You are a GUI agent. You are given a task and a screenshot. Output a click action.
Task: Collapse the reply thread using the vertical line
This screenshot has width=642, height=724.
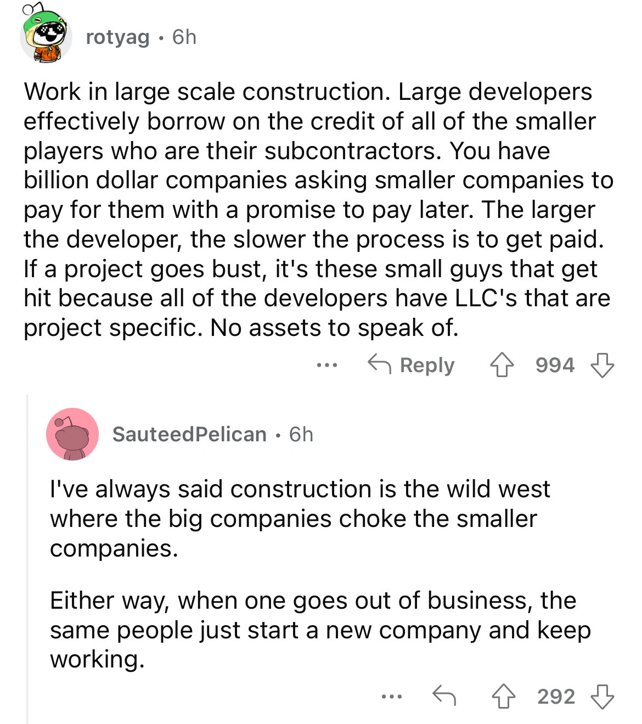[x=27, y=549]
